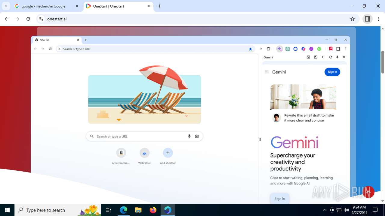Open the Windows Start menu
The image size is (385, 216).
pos(7,210)
